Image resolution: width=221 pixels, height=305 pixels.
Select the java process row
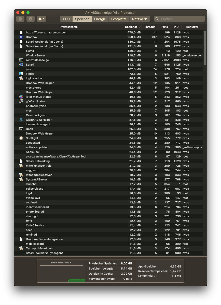(109, 69)
